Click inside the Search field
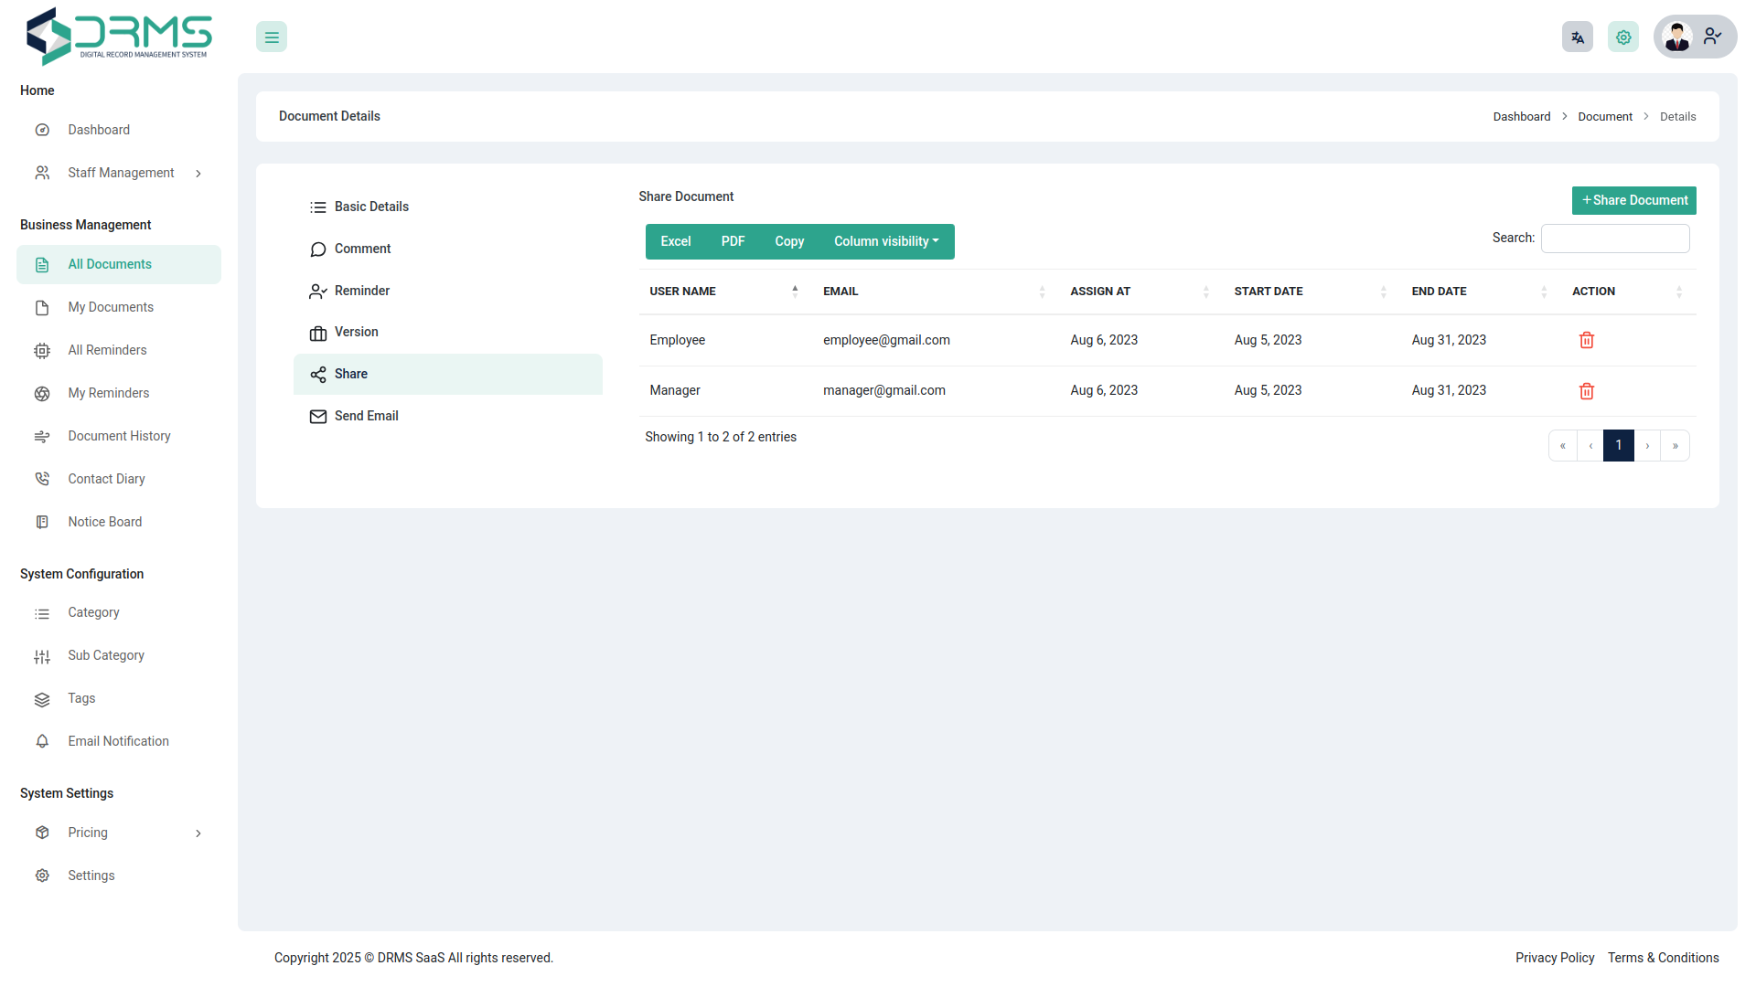1756x987 pixels. click(x=1615, y=239)
